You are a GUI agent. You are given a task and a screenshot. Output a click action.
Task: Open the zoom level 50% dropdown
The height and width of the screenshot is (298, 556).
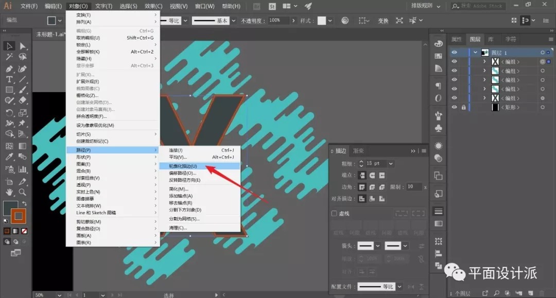[x=59, y=295]
